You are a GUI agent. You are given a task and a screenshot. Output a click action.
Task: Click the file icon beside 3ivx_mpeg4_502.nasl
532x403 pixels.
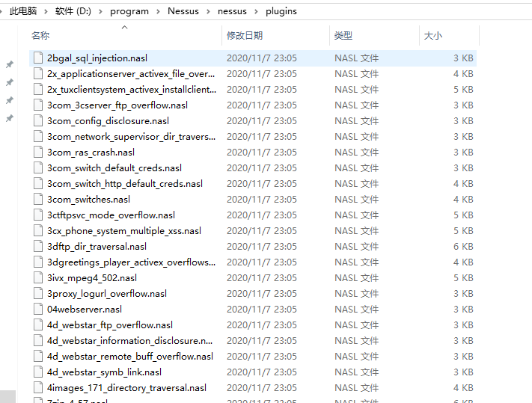coord(38,278)
